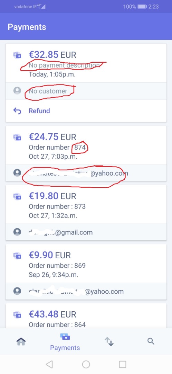The height and width of the screenshot is (374, 172).
Task: Open the Home tab house icon
Action: (x=21, y=341)
